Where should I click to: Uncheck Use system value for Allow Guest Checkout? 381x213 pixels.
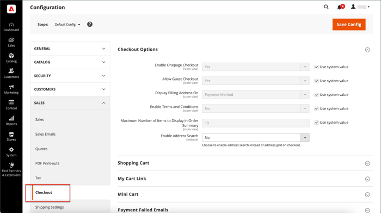coord(316,81)
